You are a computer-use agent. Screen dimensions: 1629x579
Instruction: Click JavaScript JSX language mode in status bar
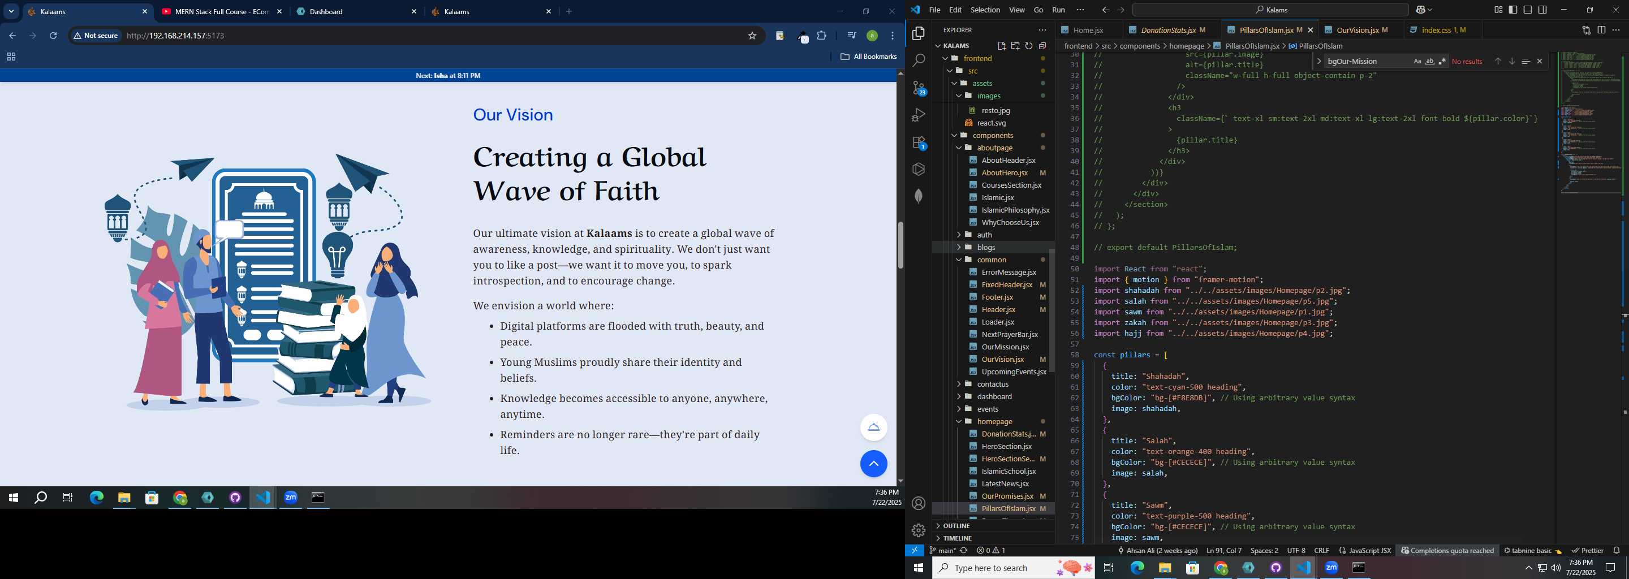point(1365,551)
